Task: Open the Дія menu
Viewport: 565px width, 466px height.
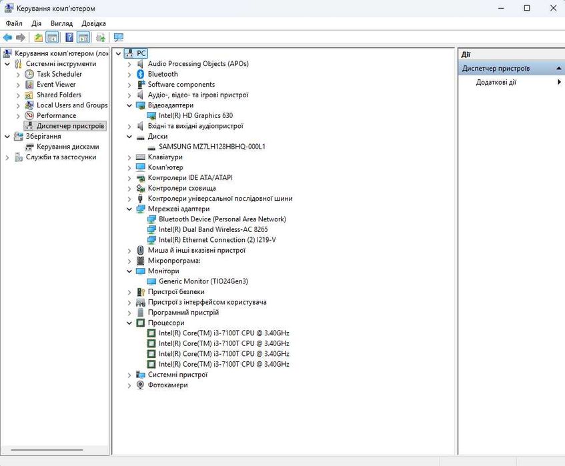Action: (37, 23)
